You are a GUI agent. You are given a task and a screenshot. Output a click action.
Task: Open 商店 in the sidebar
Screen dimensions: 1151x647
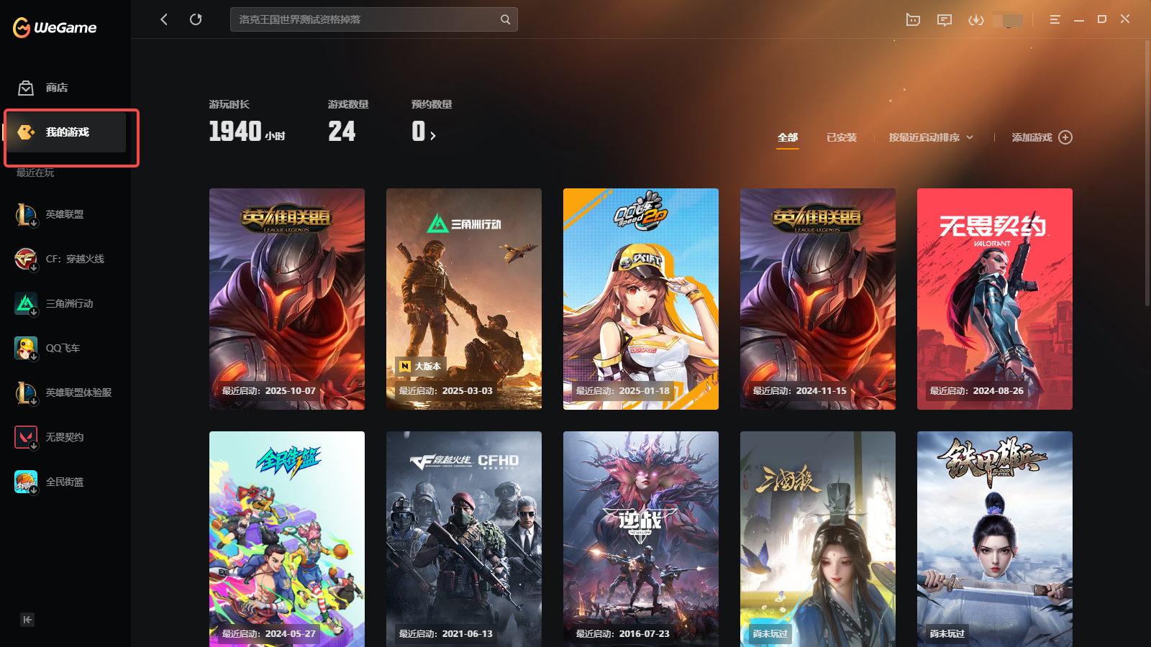[x=56, y=88]
